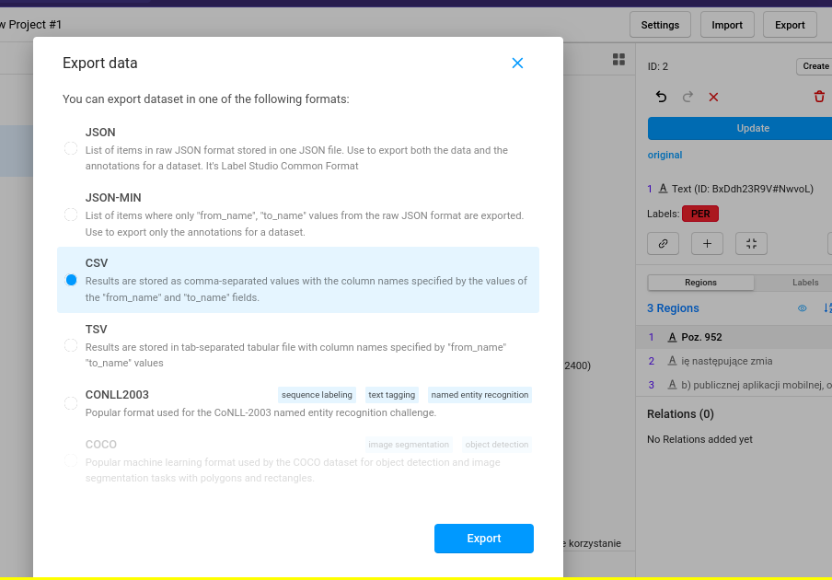Click the Export button in top bar
The height and width of the screenshot is (580, 832).
click(790, 25)
